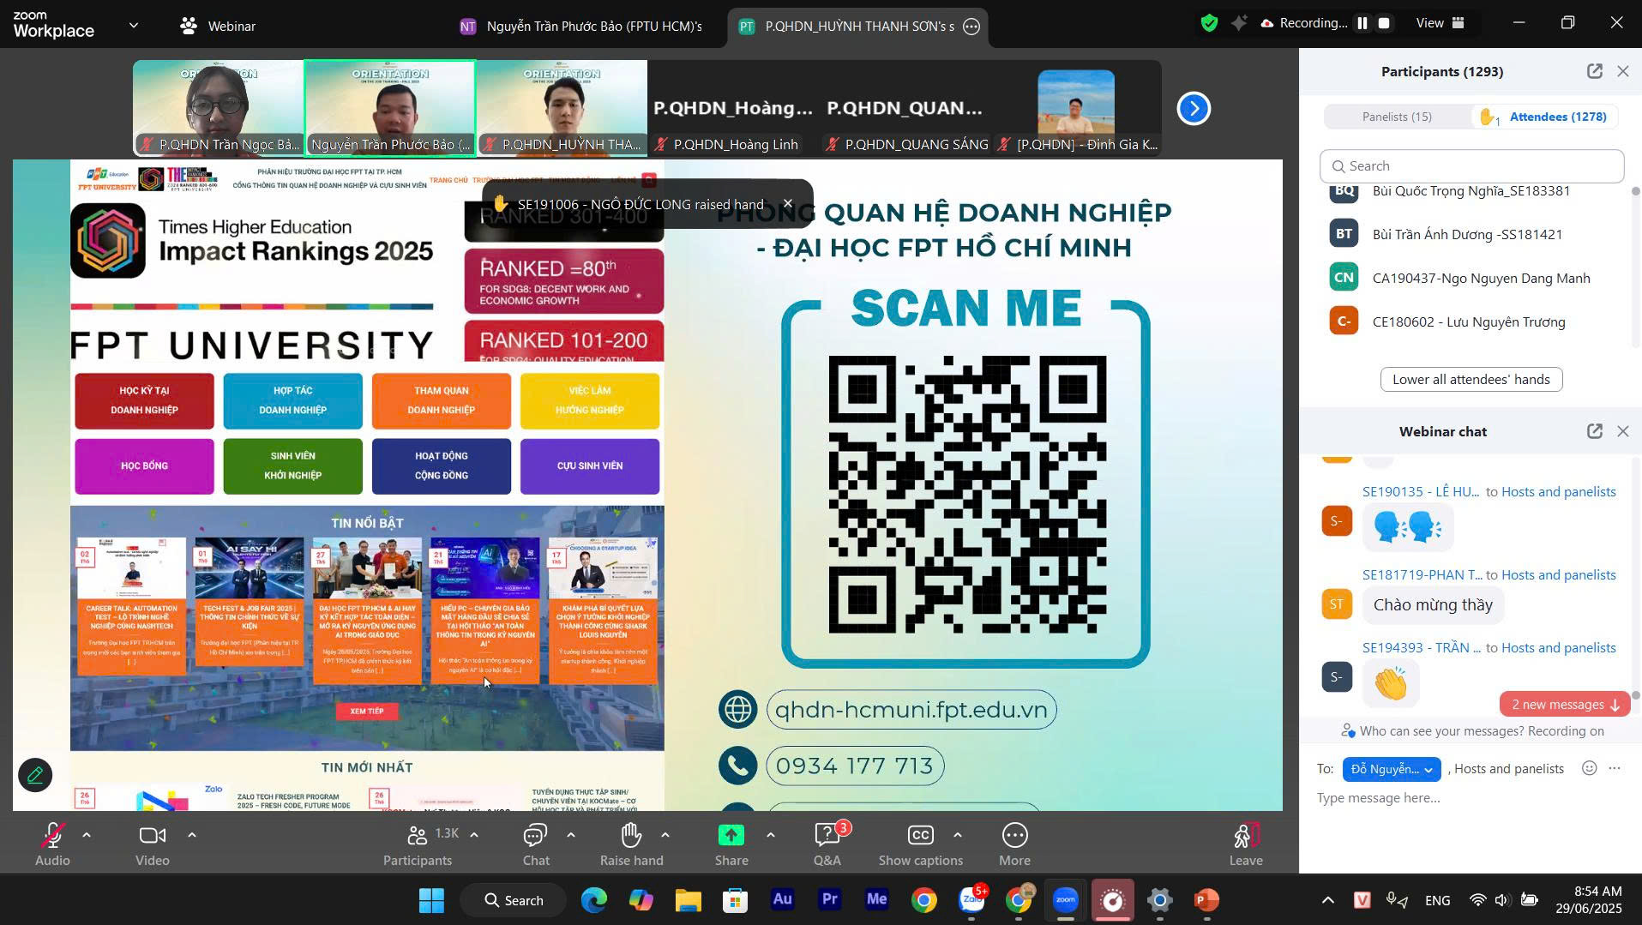
Task: Open taskbar Search box
Action: point(514,900)
